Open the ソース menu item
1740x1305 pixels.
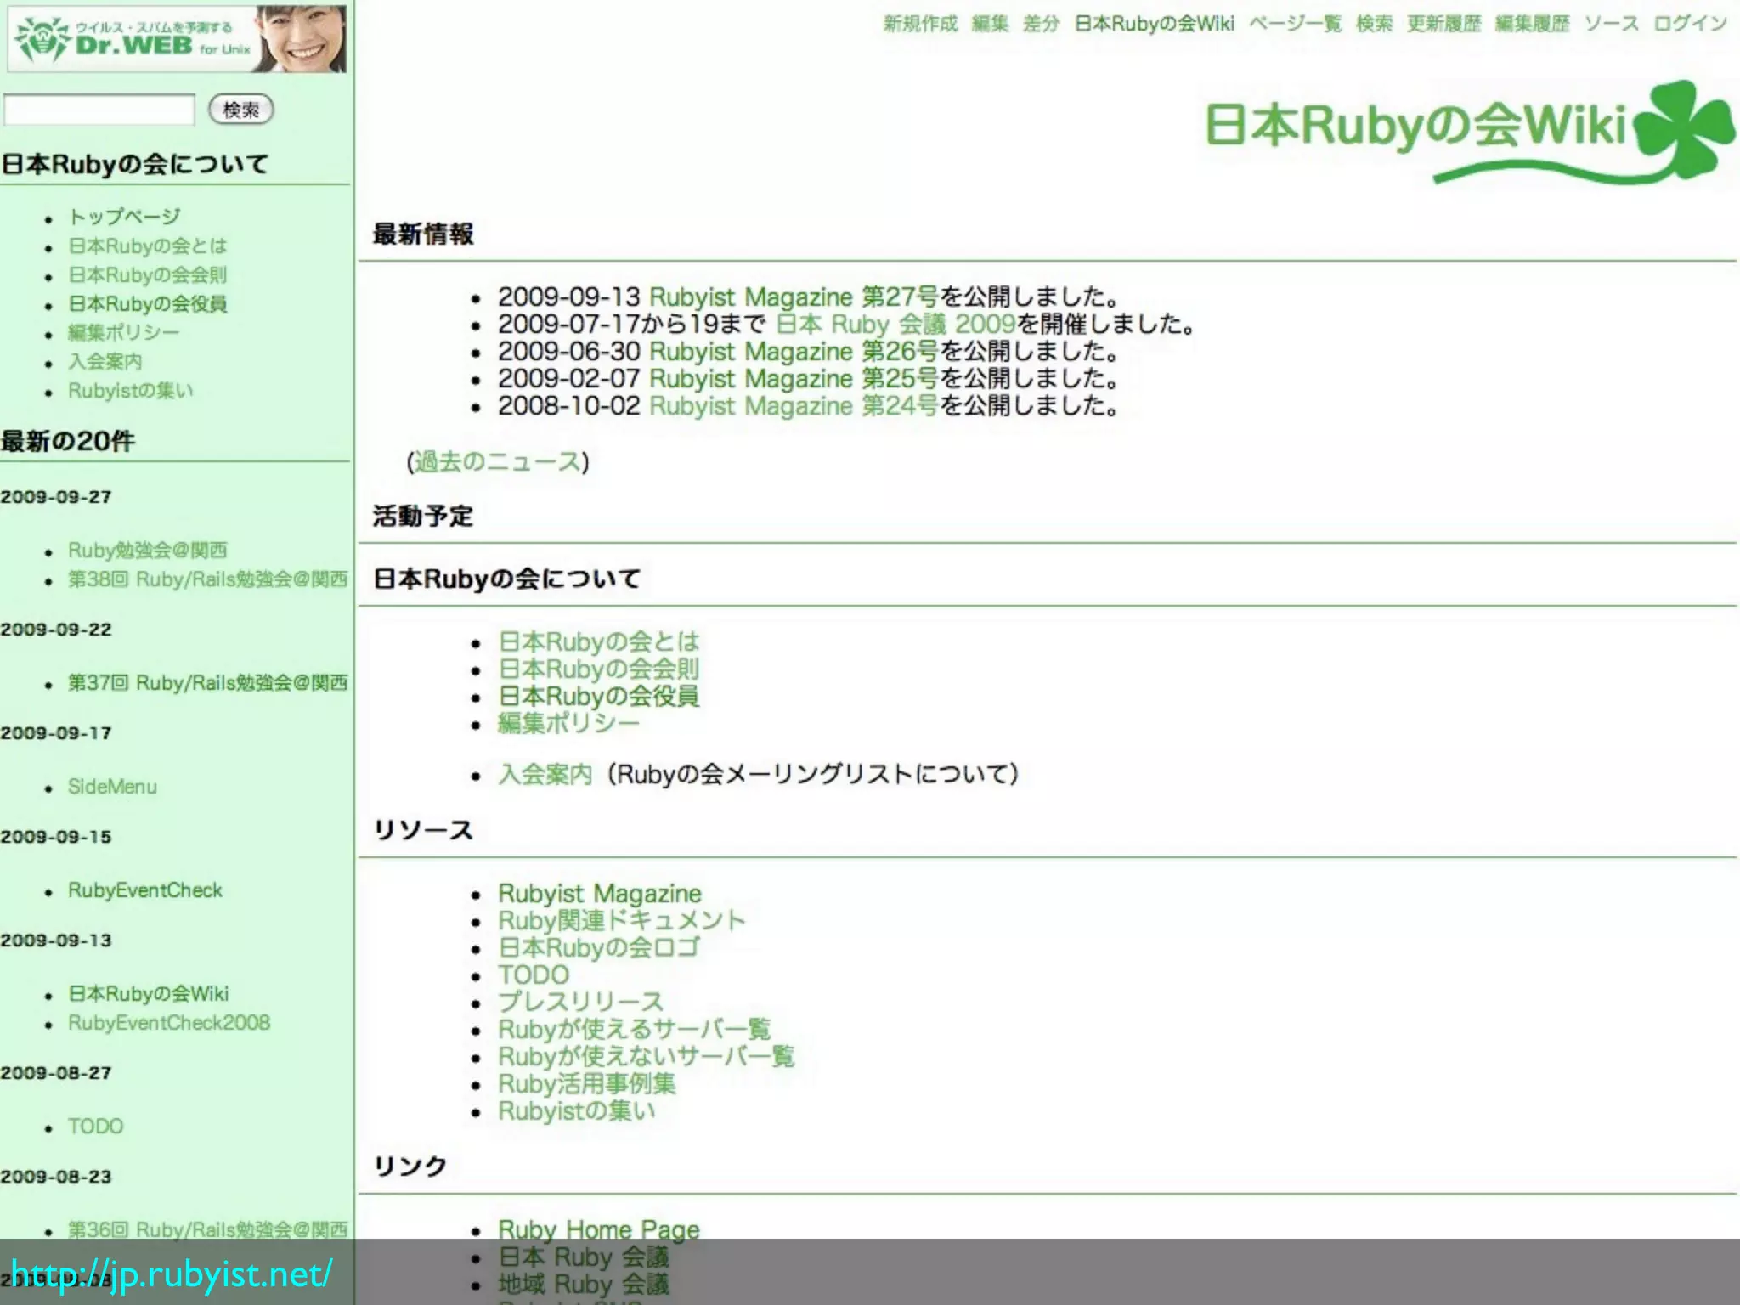click(1611, 24)
